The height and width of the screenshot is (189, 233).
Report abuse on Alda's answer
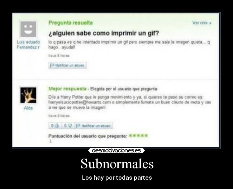94,126
